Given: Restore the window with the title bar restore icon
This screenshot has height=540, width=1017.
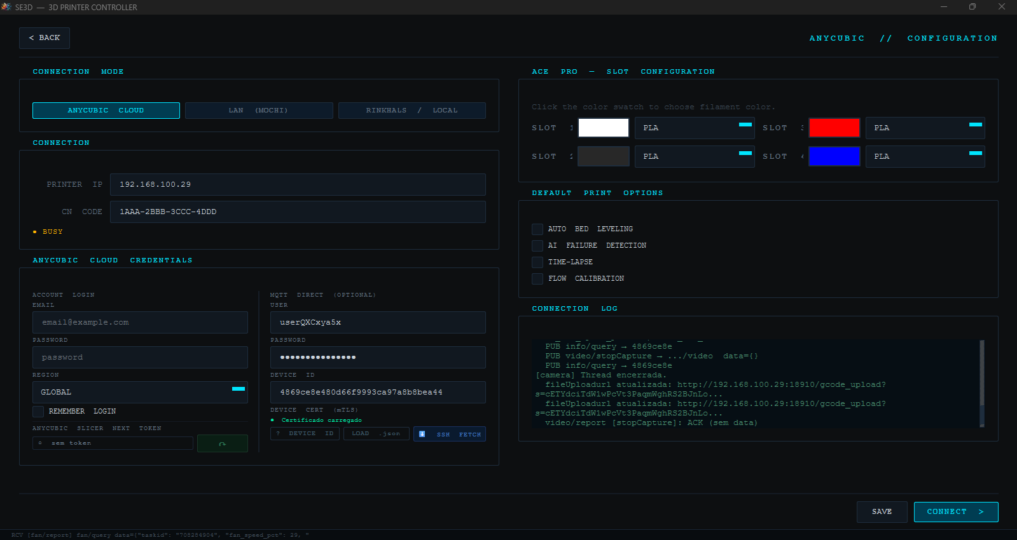Looking at the screenshot, I should coord(972,7).
